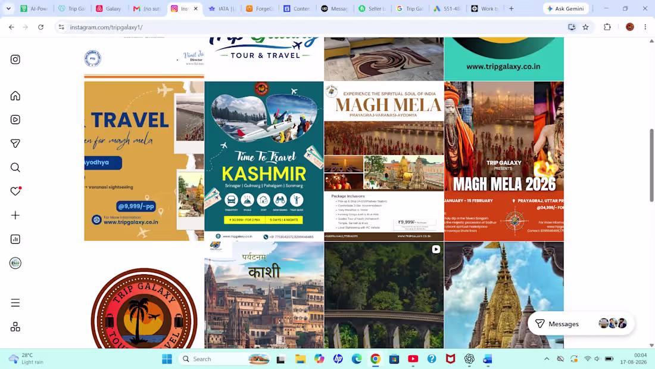
Task: Click the Windows taskbar Search box
Action: (226, 359)
